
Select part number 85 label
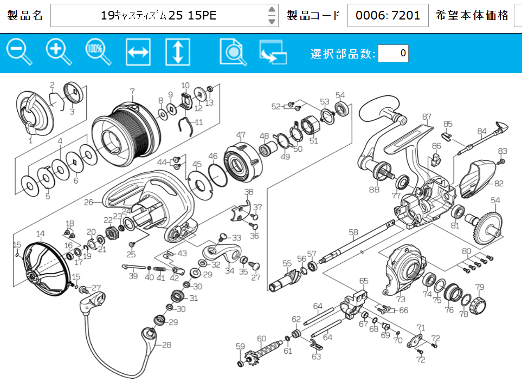448,124
